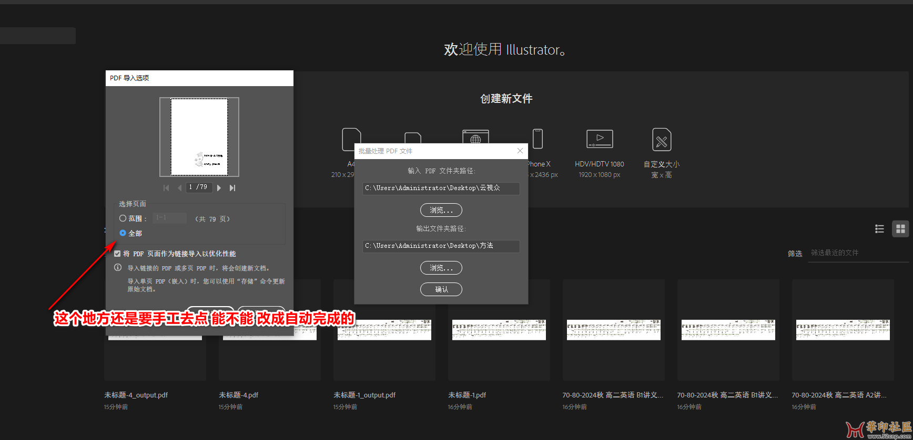913x440 pixels.
Task: Select the 范围 page range radio button
Action: tap(123, 218)
